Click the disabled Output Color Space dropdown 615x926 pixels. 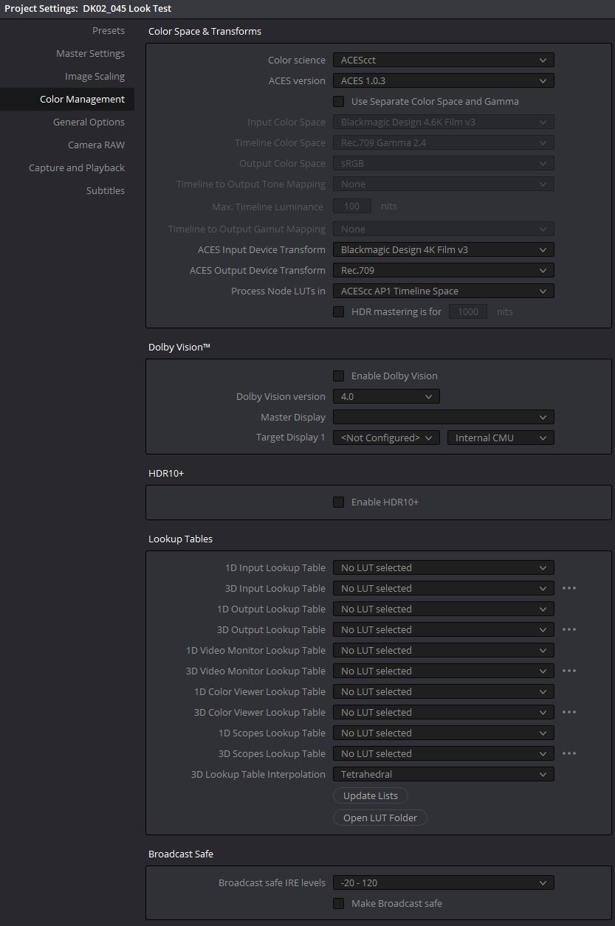point(443,163)
